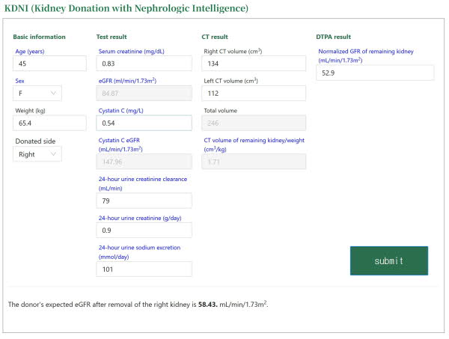Click the Cystatin C eGFR calculated field
The width and height of the screenshot is (449, 339).
click(144, 162)
